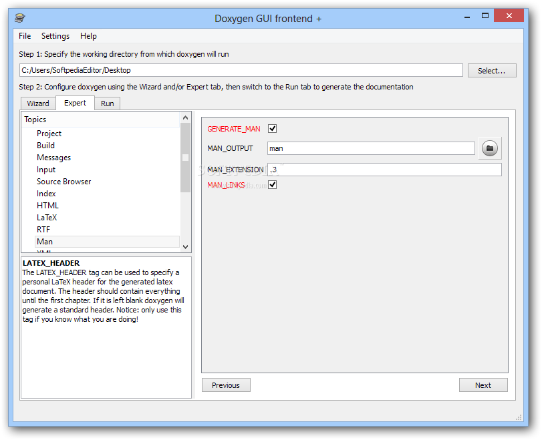This screenshot has height=440, width=542.
Task: Click the GENERATE_MAN label
Action: pyautogui.click(x=234, y=129)
